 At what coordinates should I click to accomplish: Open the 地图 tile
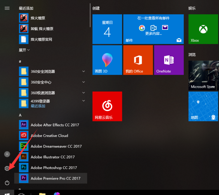[203, 106]
